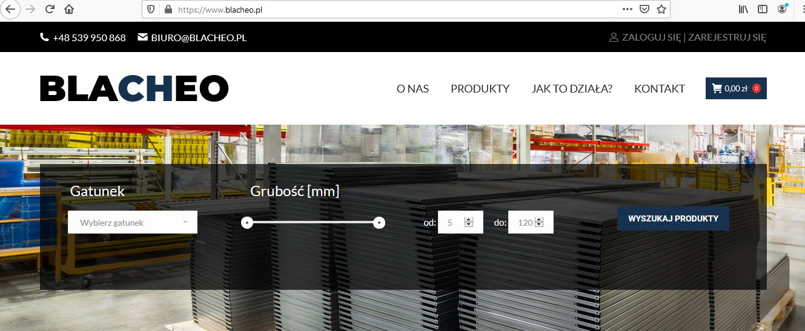805x331 pixels.
Task: Open Firefox library bookmarks icon
Action: point(743,9)
